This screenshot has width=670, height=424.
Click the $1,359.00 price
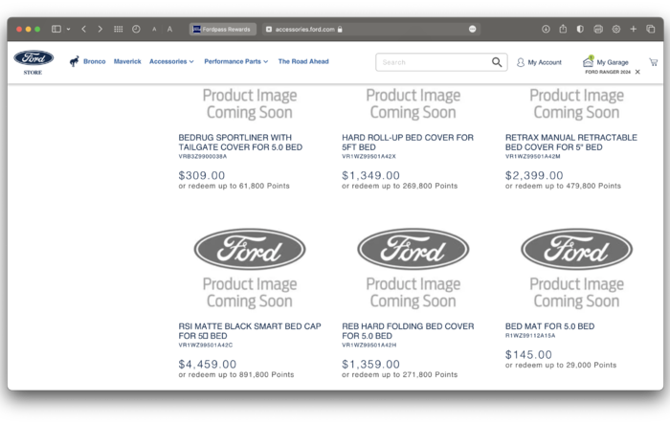[x=371, y=364]
